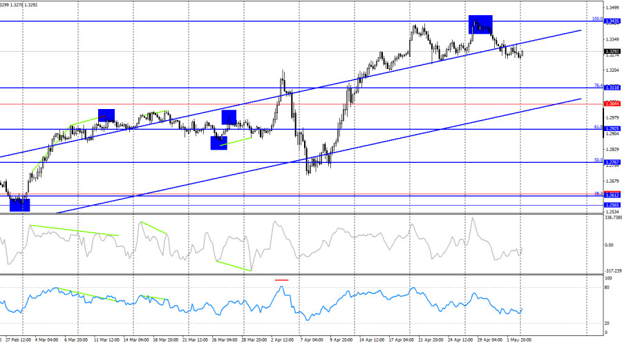
Task: Click the 0.00 oscillator midline value
Action: coord(610,245)
